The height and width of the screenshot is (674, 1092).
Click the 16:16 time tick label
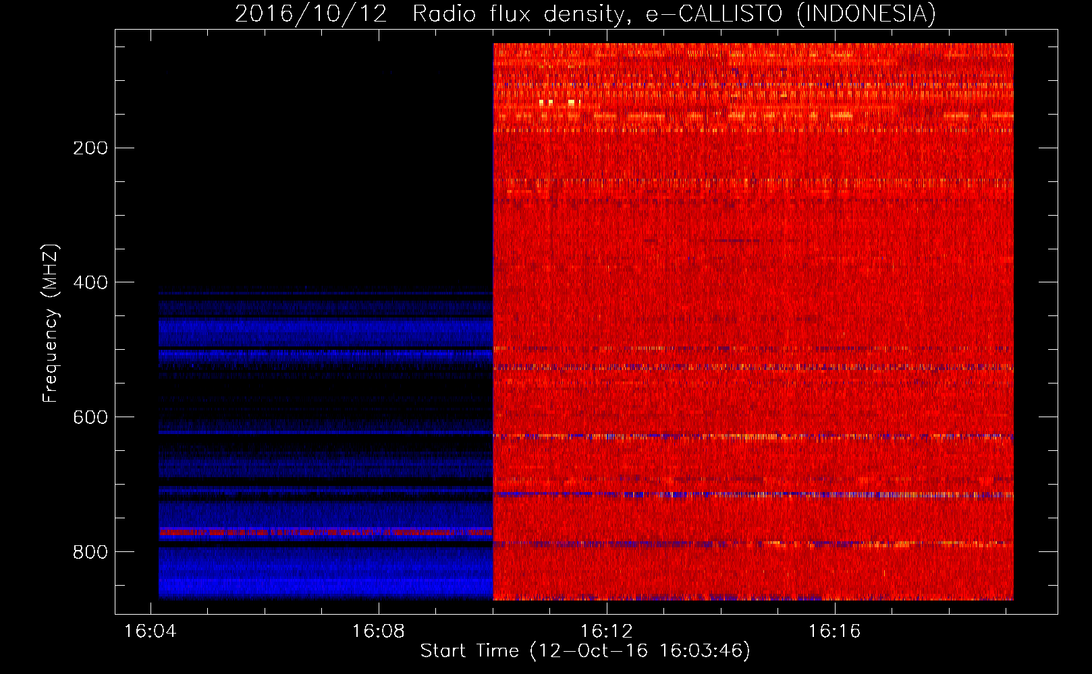coord(835,632)
